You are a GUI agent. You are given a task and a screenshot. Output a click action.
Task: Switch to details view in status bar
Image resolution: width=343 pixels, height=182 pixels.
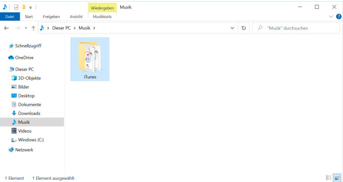328,178
